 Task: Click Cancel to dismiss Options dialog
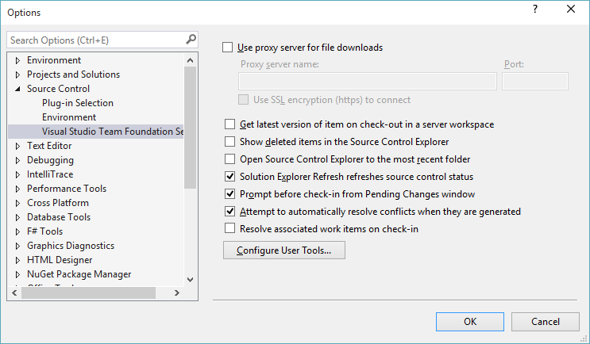click(x=545, y=321)
